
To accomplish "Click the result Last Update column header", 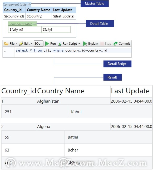I will 131,91.
